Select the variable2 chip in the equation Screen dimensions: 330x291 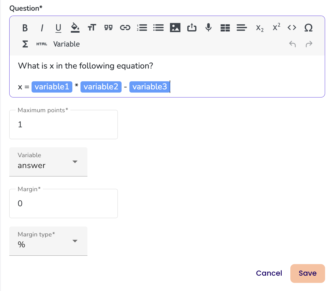click(101, 87)
